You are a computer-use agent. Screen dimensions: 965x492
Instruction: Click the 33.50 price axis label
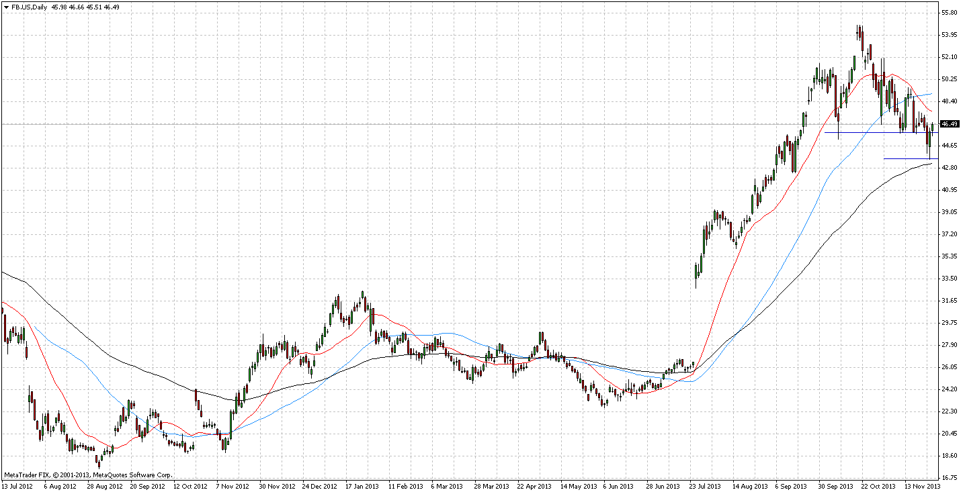click(x=950, y=278)
